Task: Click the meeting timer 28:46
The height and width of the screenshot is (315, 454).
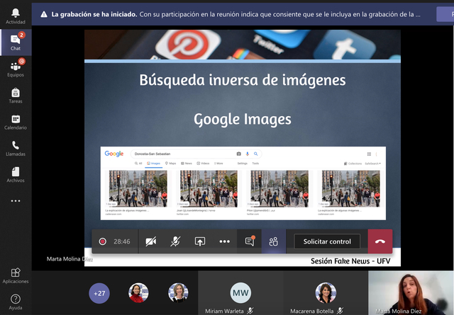Action: coord(121,241)
